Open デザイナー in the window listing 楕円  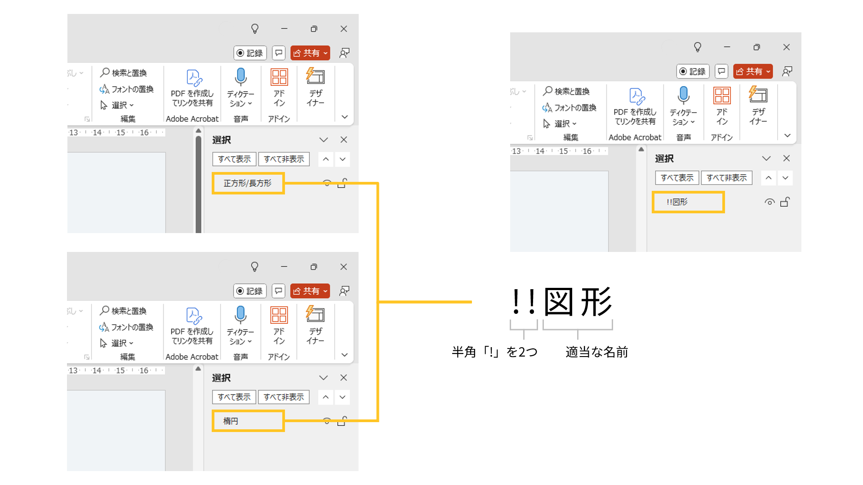point(316,325)
